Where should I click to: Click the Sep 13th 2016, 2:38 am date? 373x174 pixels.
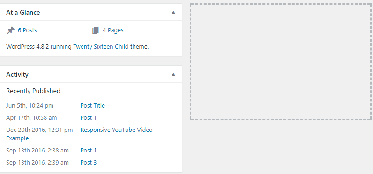(37, 151)
